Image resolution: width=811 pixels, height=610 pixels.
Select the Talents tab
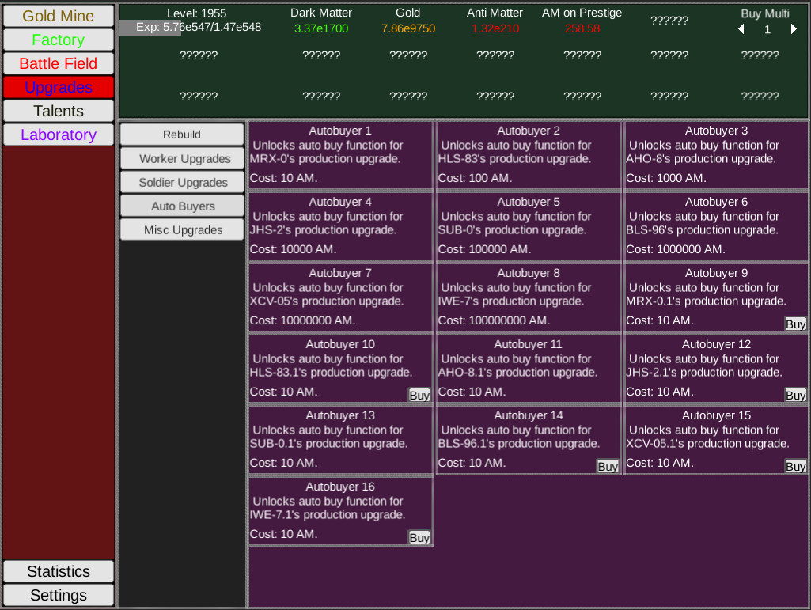59,111
